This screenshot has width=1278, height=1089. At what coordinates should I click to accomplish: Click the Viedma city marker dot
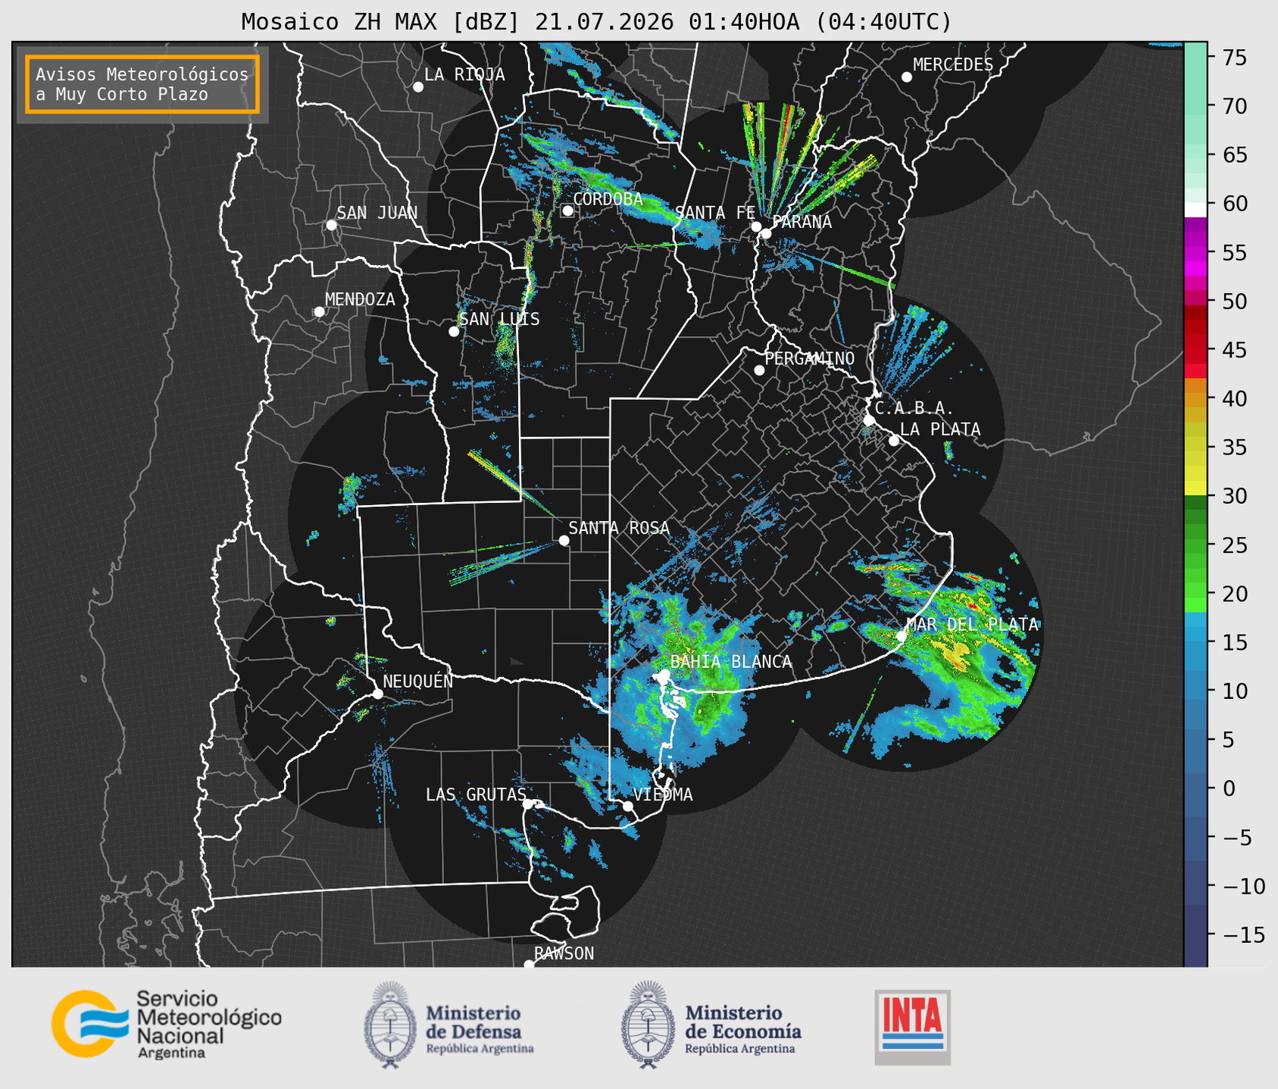point(628,806)
